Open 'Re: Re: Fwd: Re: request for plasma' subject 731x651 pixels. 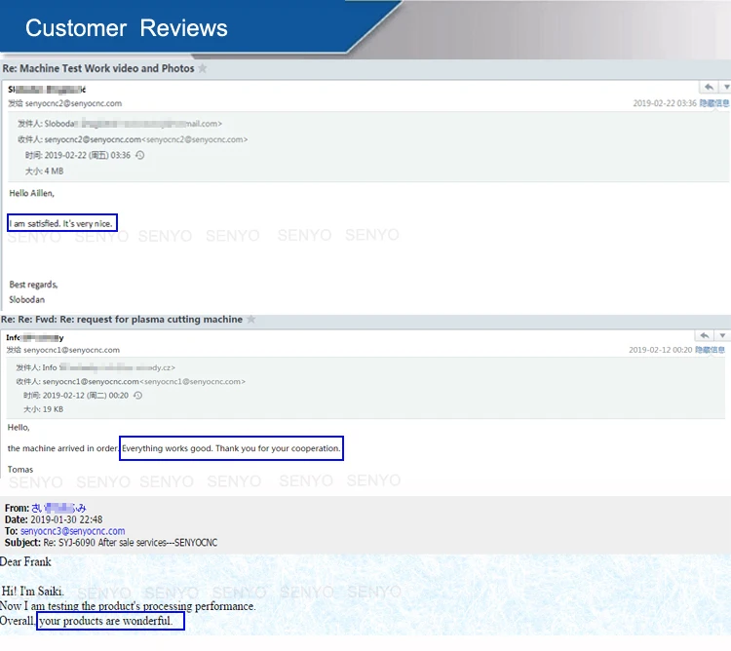(x=122, y=320)
